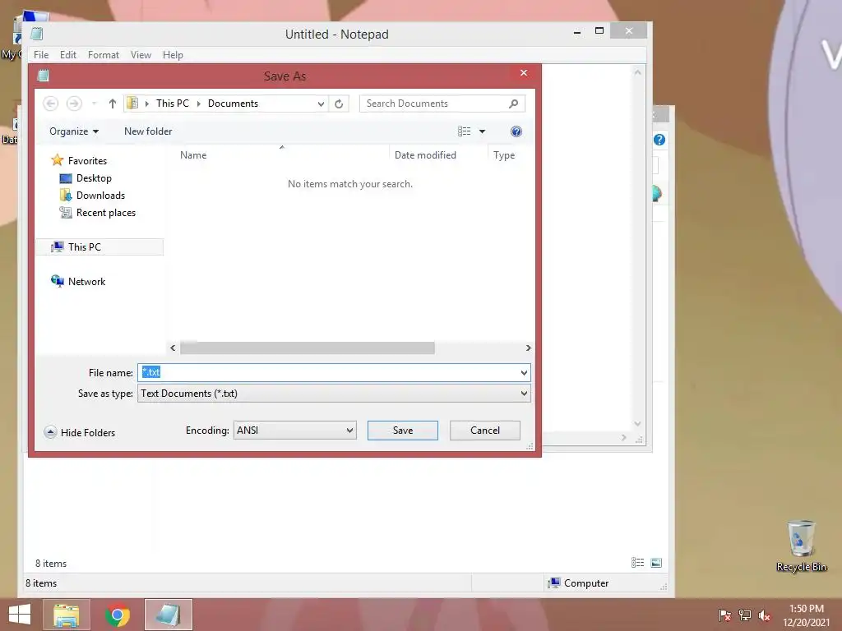The image size is (842, 631).
Task: Close the Save As dialog
Action: point(524,73)
